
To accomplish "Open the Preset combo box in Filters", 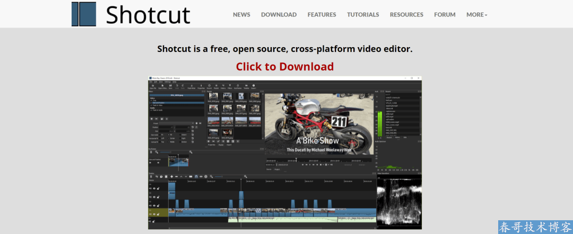I will pyautogui.click(x=177, y=123).
